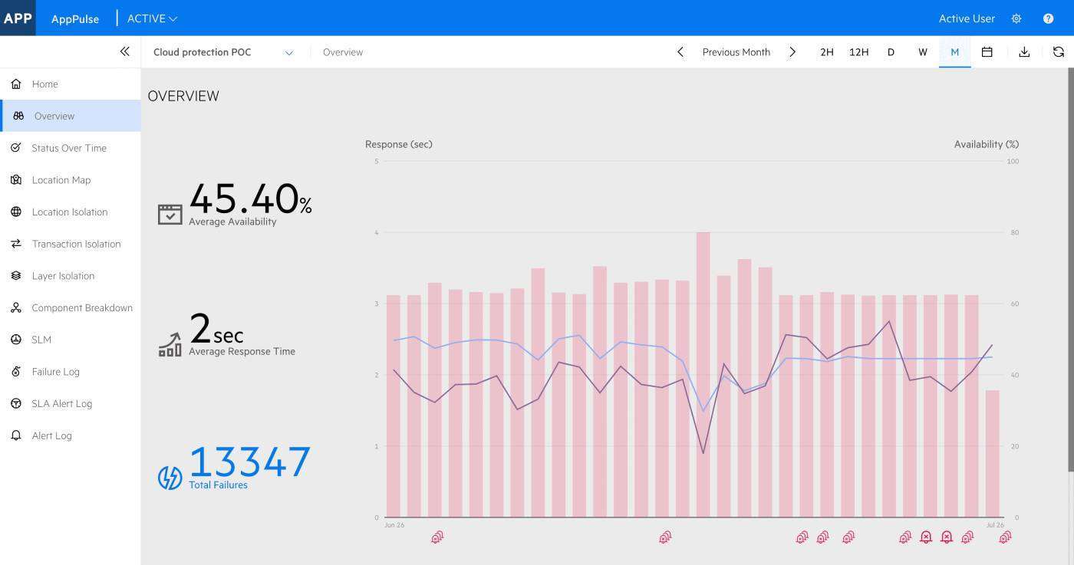Open the settings gear icon
Screen dimensions: 1074x565
[x=1016, y=18]
